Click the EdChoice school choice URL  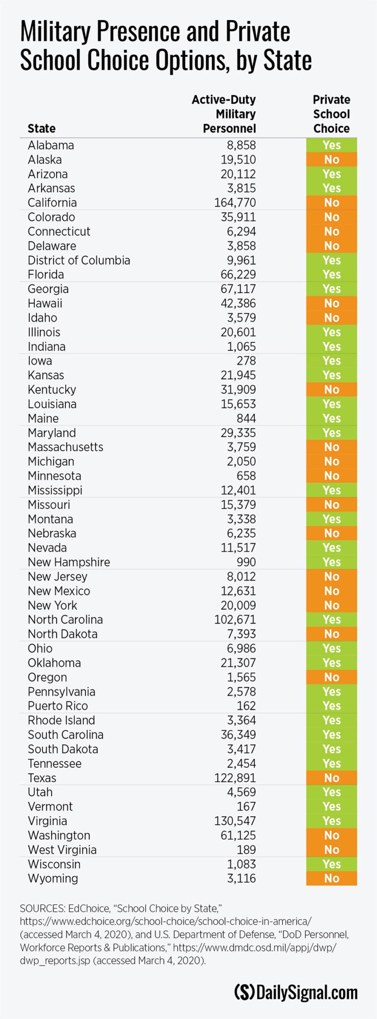(x=165, y=921)
